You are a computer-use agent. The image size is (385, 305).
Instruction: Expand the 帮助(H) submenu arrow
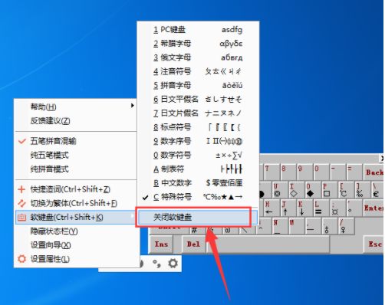133,106
